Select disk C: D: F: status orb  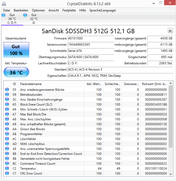click(x=3, y=15)
